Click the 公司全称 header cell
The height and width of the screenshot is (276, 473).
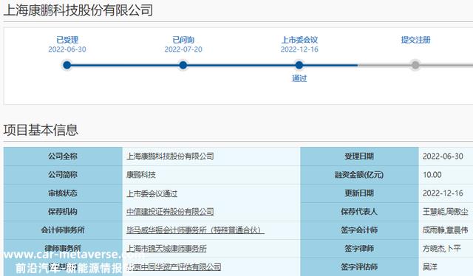[63, 156]
